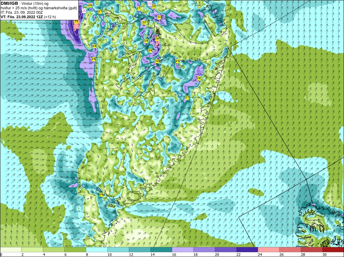This screenshot has width=344, height=257.
Task: Pick the 4–6 m/s legend color swatch
Action: 54,249
